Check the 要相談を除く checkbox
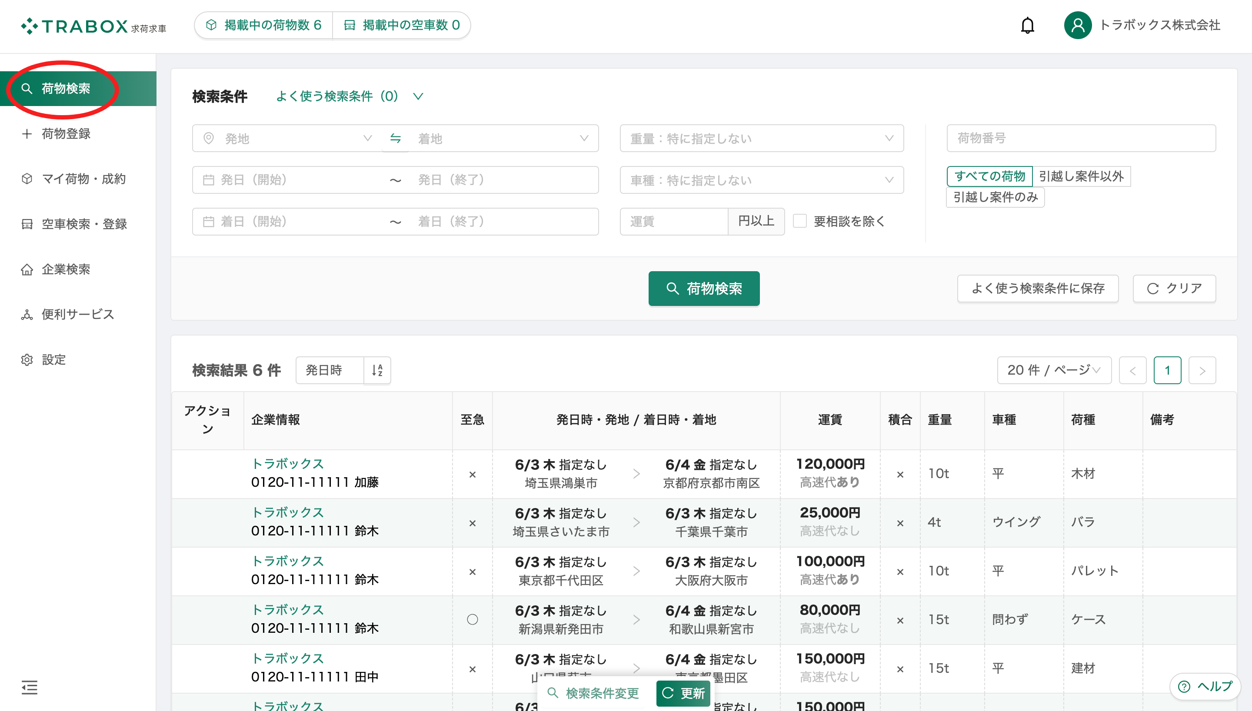The width and height of the screenshot is (1252, 711). click(799, 221)
